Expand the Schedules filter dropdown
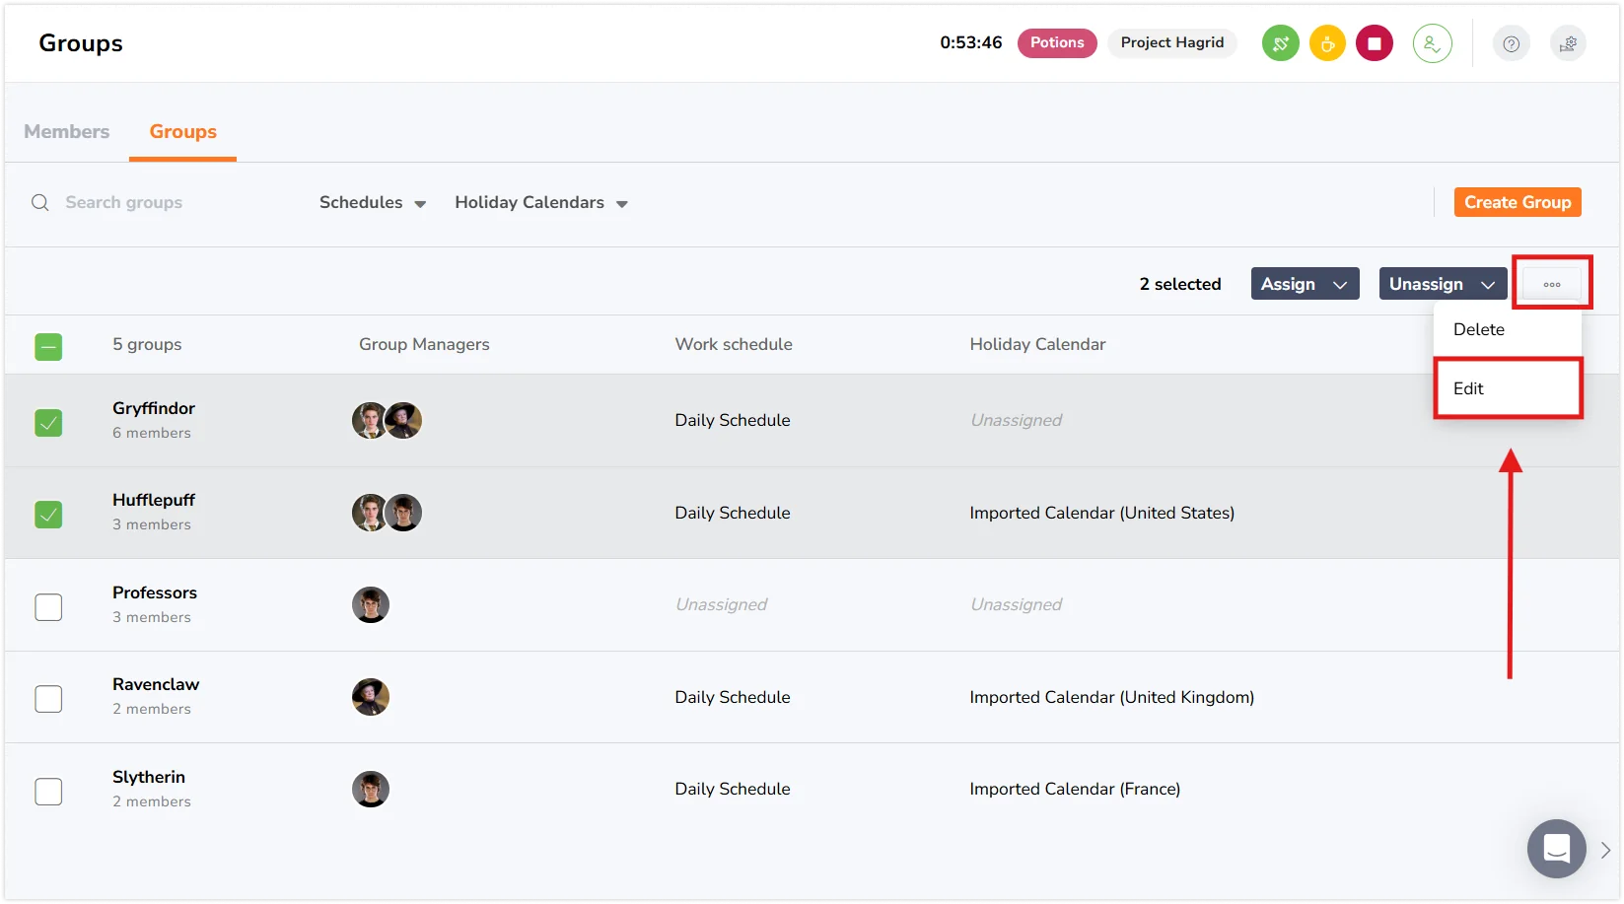 [x=373, y=202]
